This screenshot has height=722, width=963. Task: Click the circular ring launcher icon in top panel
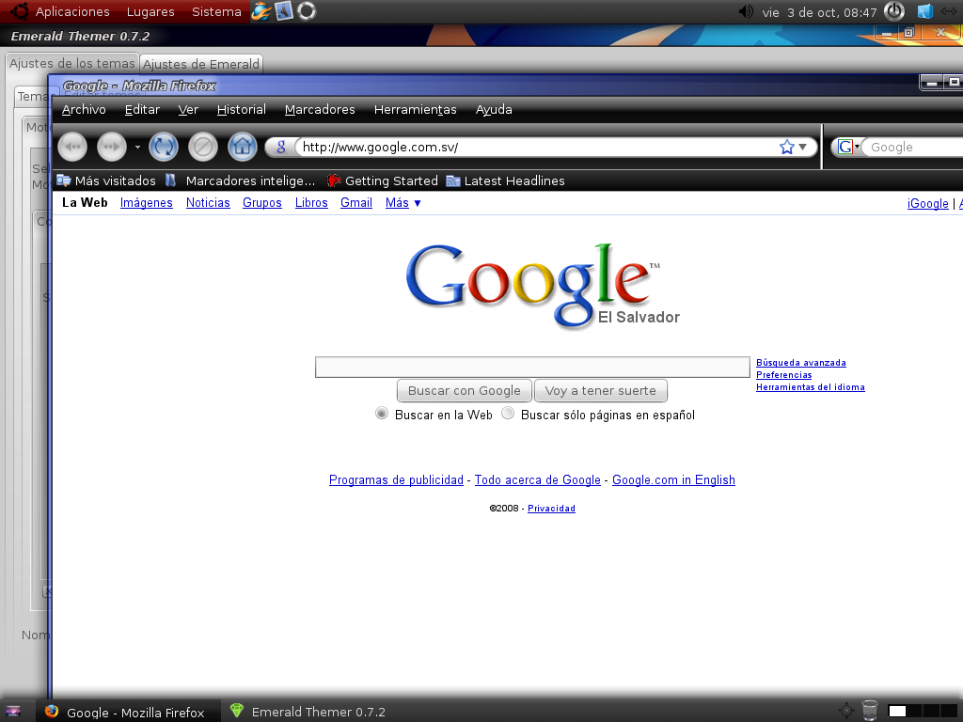tap(307, 11)
